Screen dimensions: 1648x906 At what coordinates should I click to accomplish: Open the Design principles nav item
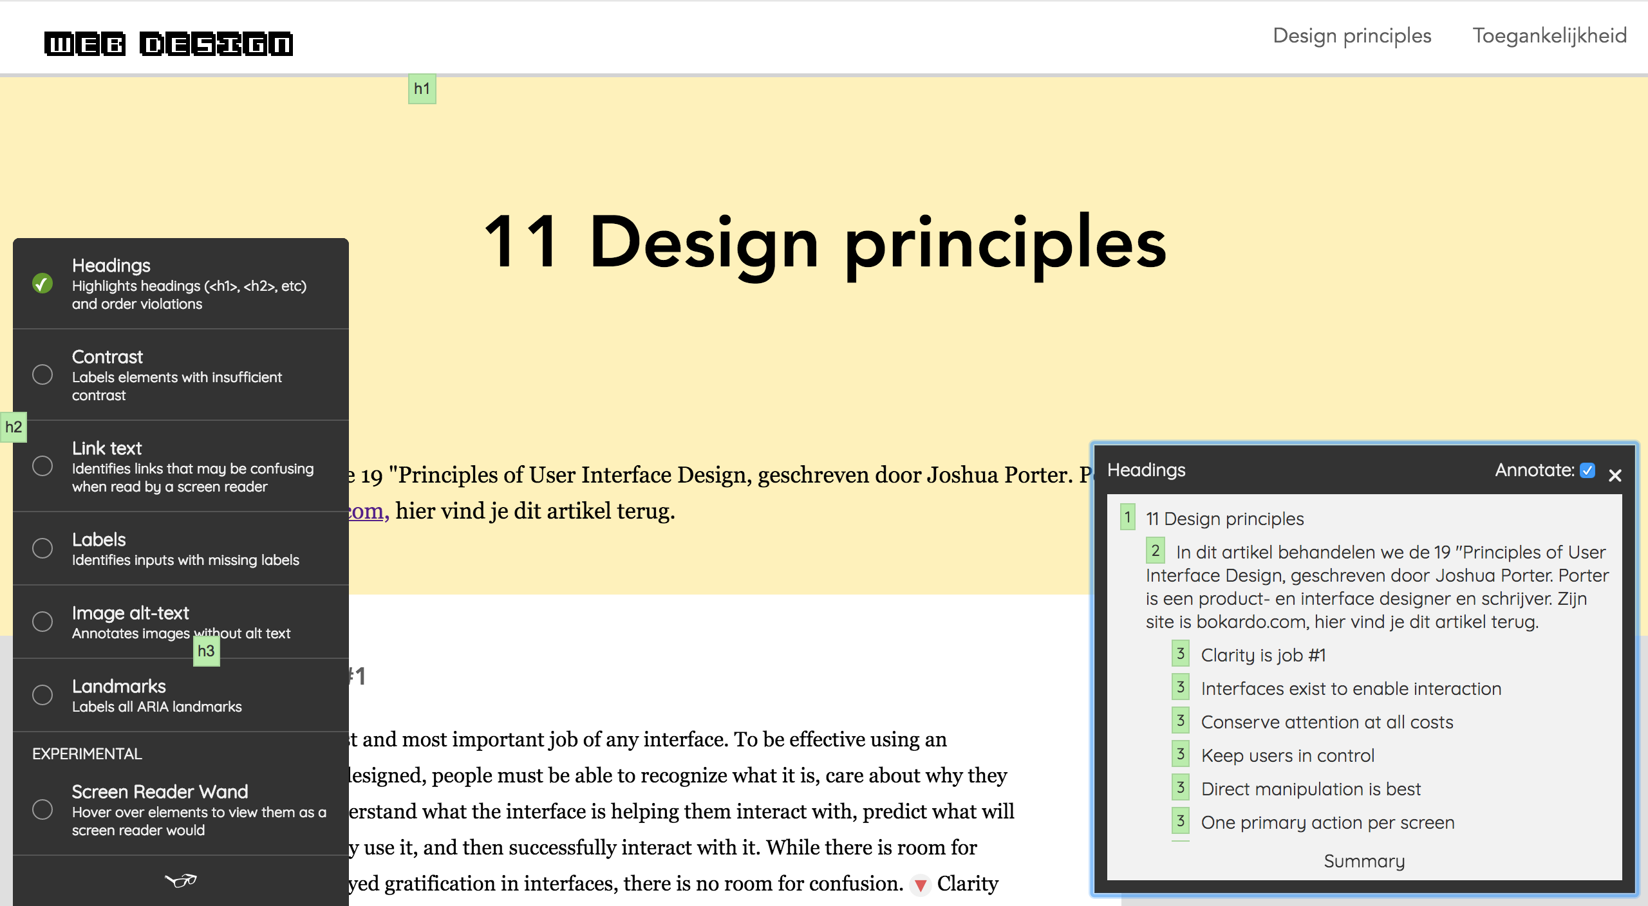click(x=1352, y=36)
